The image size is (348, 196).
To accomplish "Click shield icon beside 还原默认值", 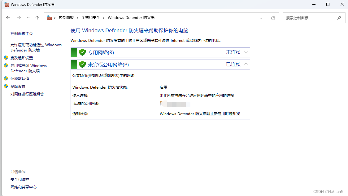I will click(x=6, y=78).
